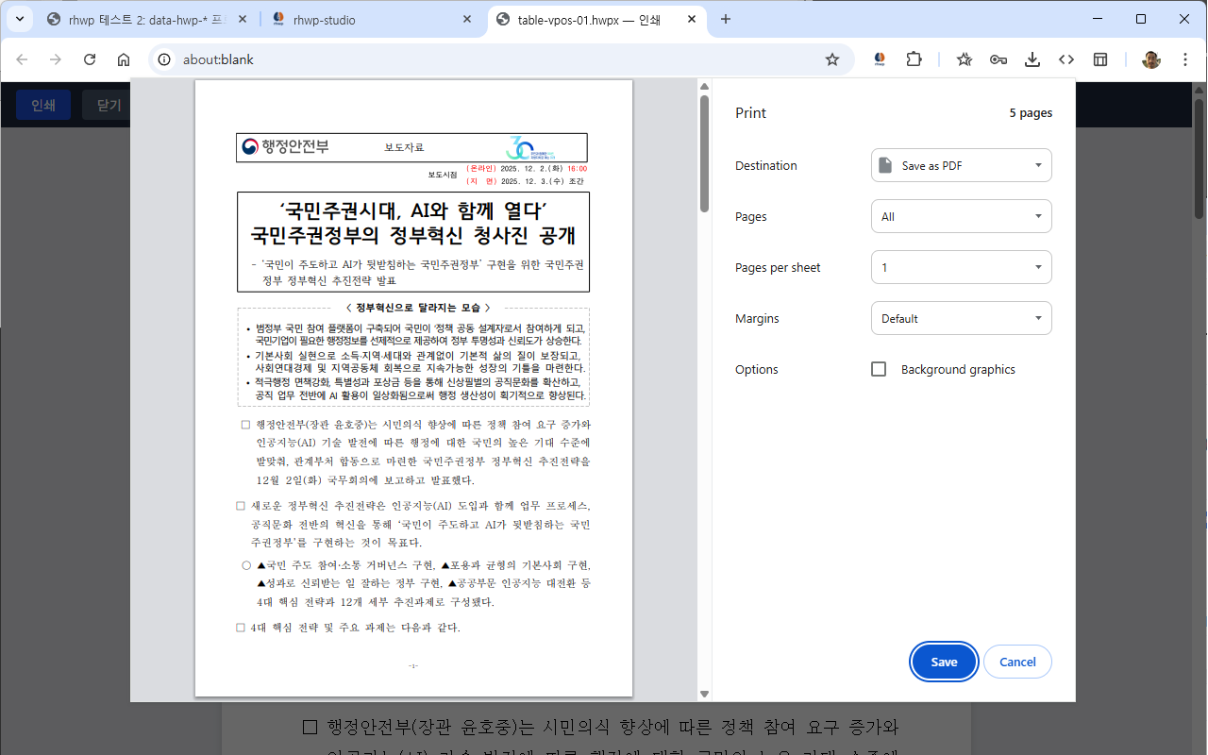Open the browser home page
1208x755 pixels.
click(x=124, y=59)
